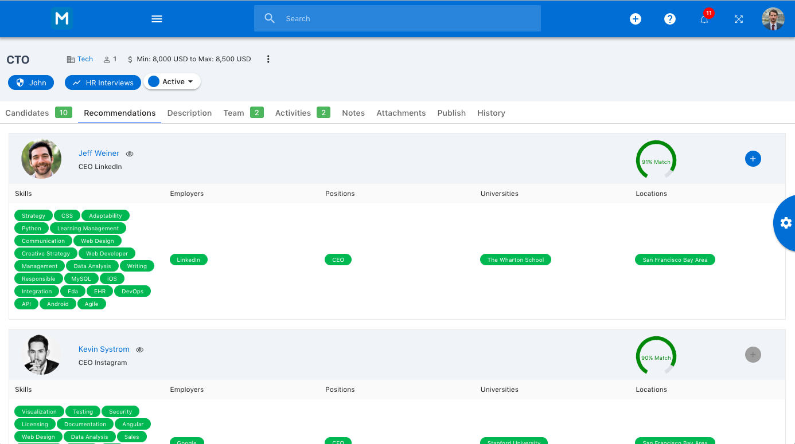
Task: Open the three-dot menu near the salary
Action: coord(268,58)
